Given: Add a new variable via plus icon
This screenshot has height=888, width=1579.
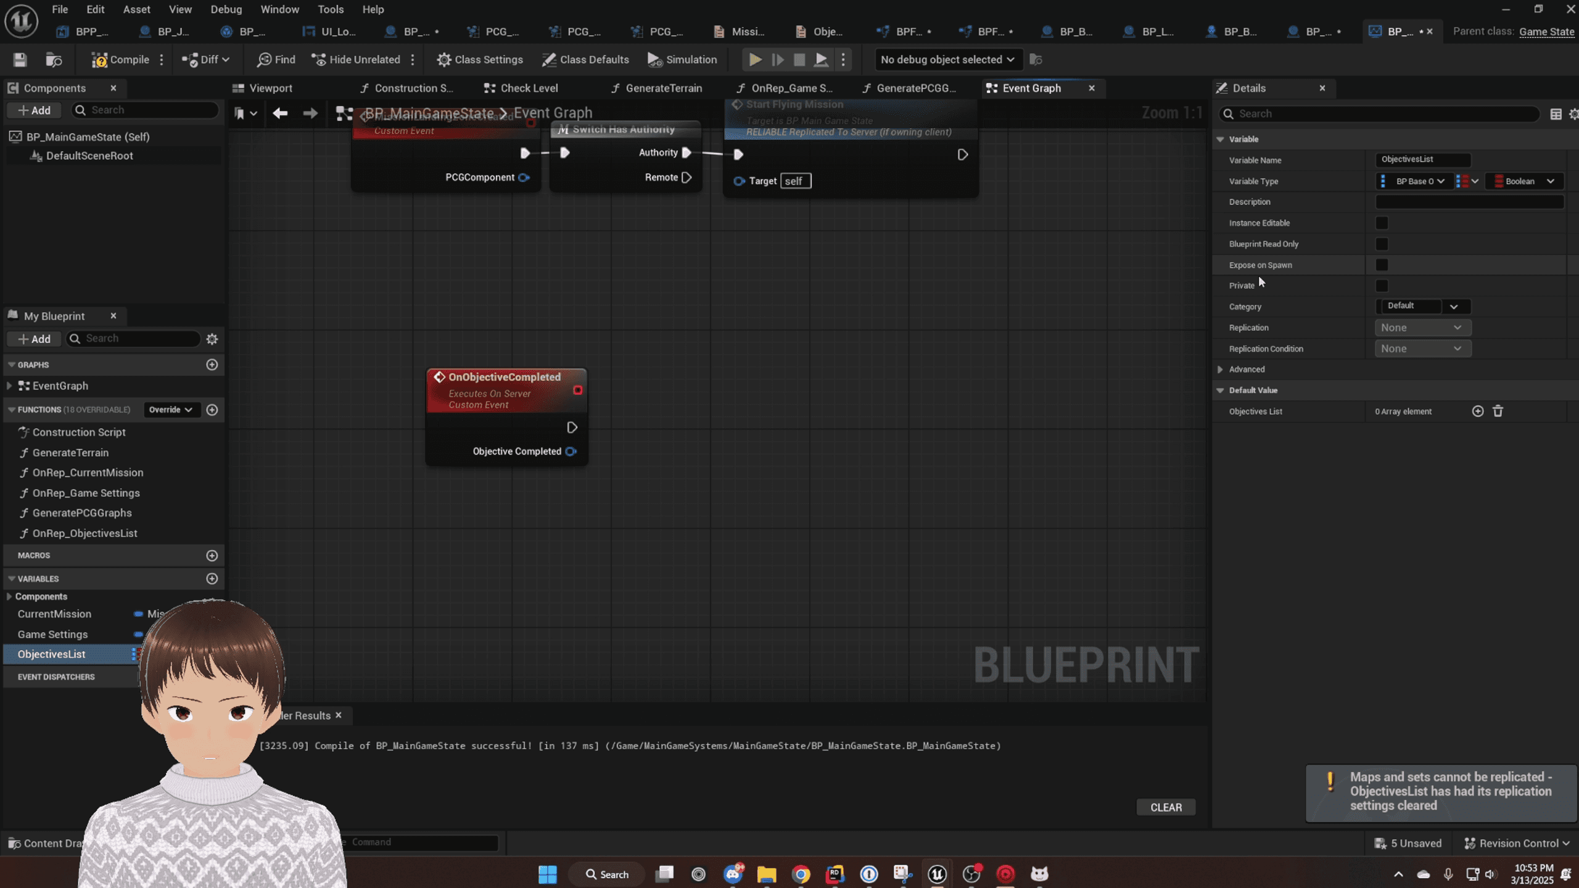Looking at the screenshot, I should click(212, 578).
